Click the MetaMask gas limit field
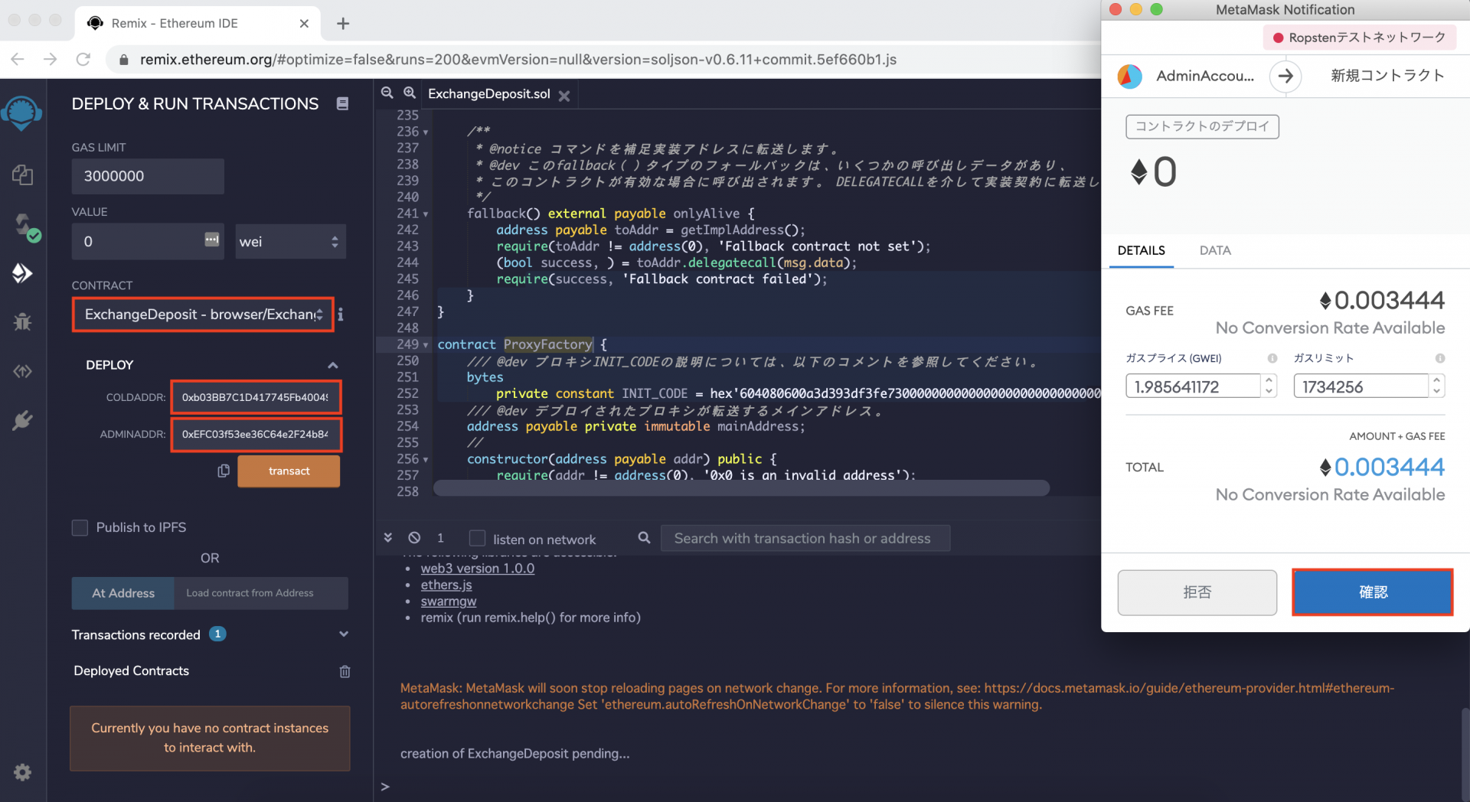 1361,386
